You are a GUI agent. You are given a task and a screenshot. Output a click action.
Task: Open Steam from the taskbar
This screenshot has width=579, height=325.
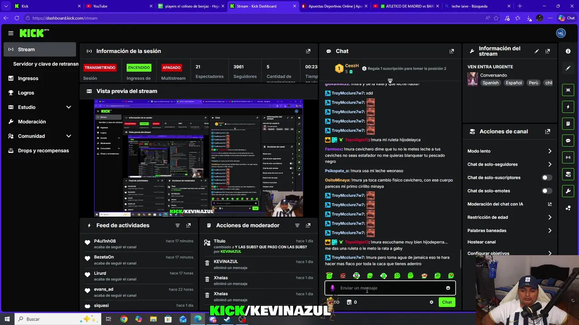pyautogui.click(x=228, y=319)
